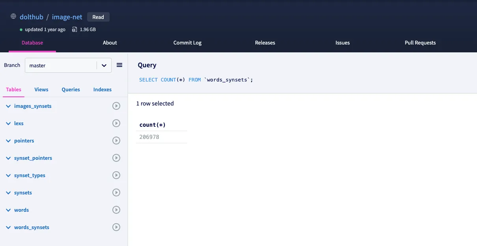Run the words table query icon
This screenshot has height=246, width=477.
(116, 209)
